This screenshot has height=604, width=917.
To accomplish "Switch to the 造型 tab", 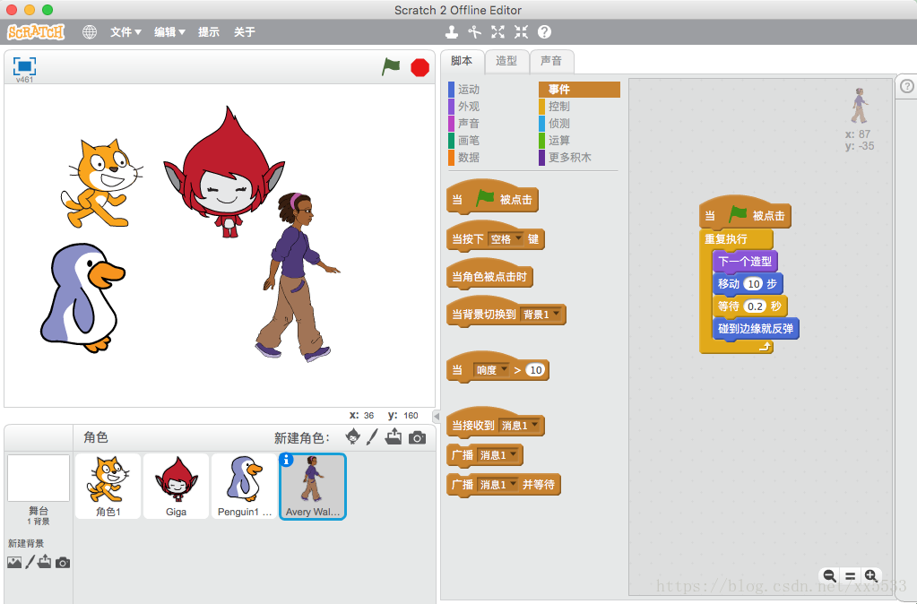I will pyautogui.click(x=506, y=61).
